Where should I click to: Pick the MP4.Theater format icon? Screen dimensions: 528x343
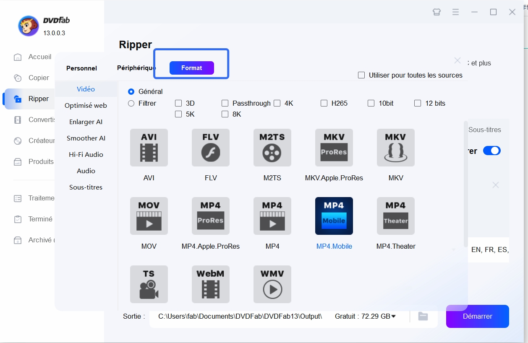click(396, 216)
